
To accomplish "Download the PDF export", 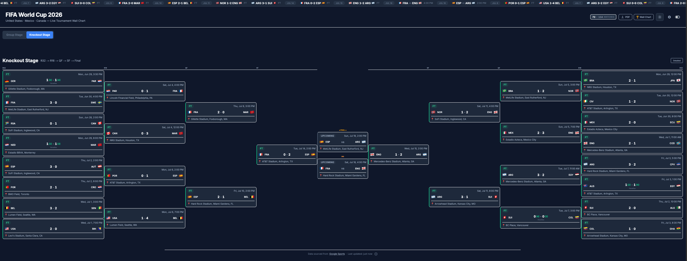I will pos(625,17).
